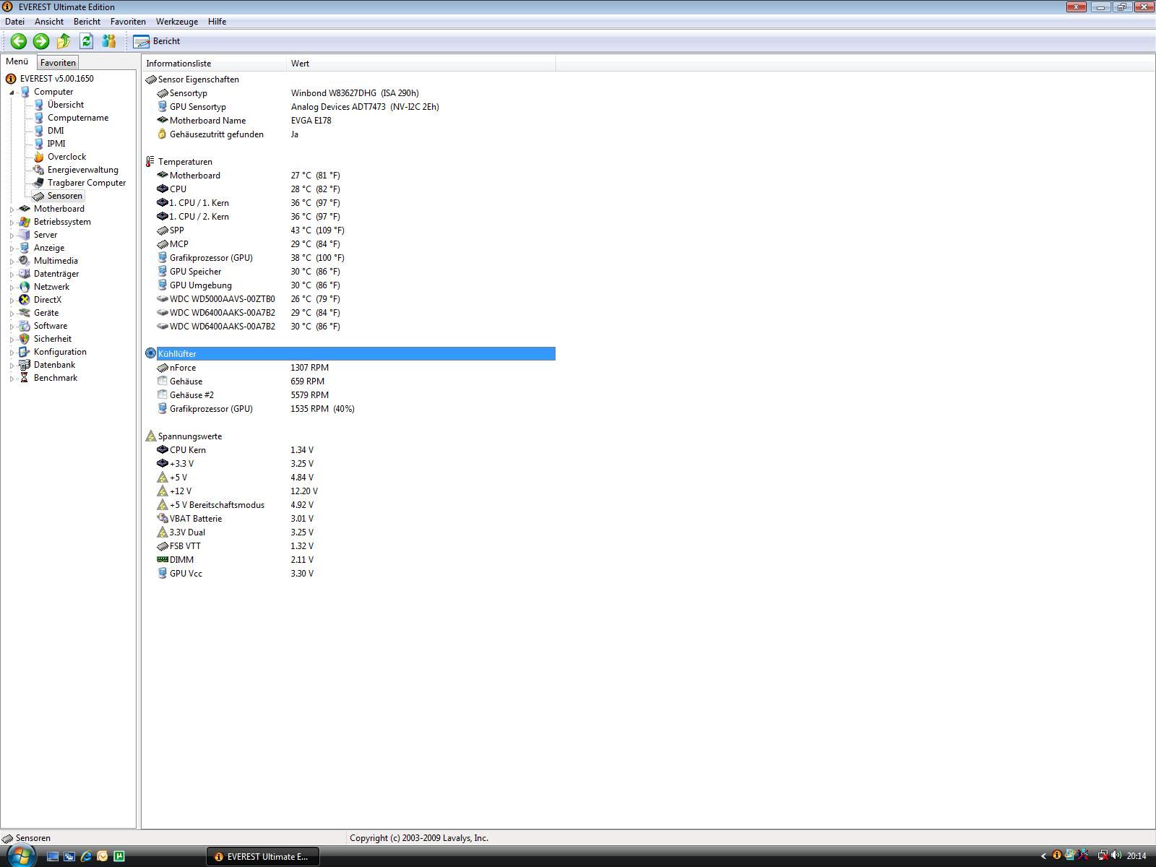Click the volume speaker tray icon

[1116, 855]
